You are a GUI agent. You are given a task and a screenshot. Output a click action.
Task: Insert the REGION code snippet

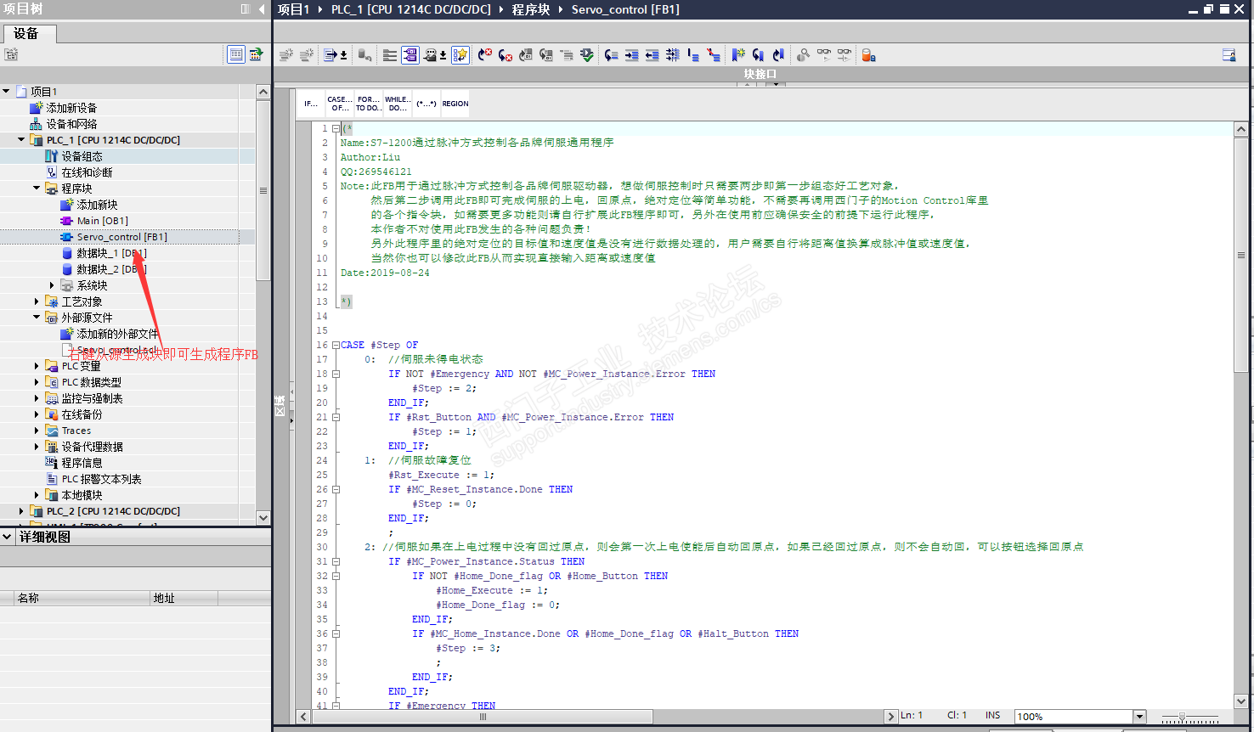tap(455, 104)
